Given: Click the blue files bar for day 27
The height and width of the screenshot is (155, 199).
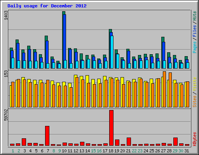Looking at the screenshot, I should (x=163, y=55).
